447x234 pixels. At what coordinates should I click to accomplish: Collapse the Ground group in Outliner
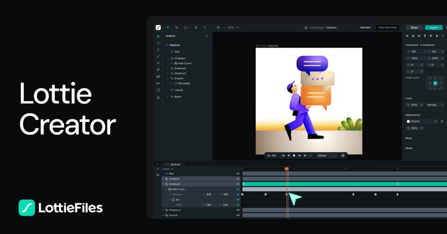168,78
